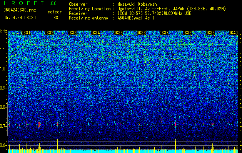The image size is (242, 153).
Task: Click the 0632 time marker
Action: coord(49,33)
